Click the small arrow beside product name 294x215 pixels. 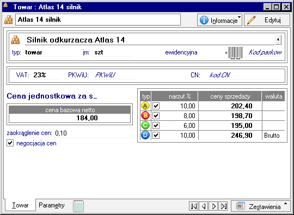point(278,40)
